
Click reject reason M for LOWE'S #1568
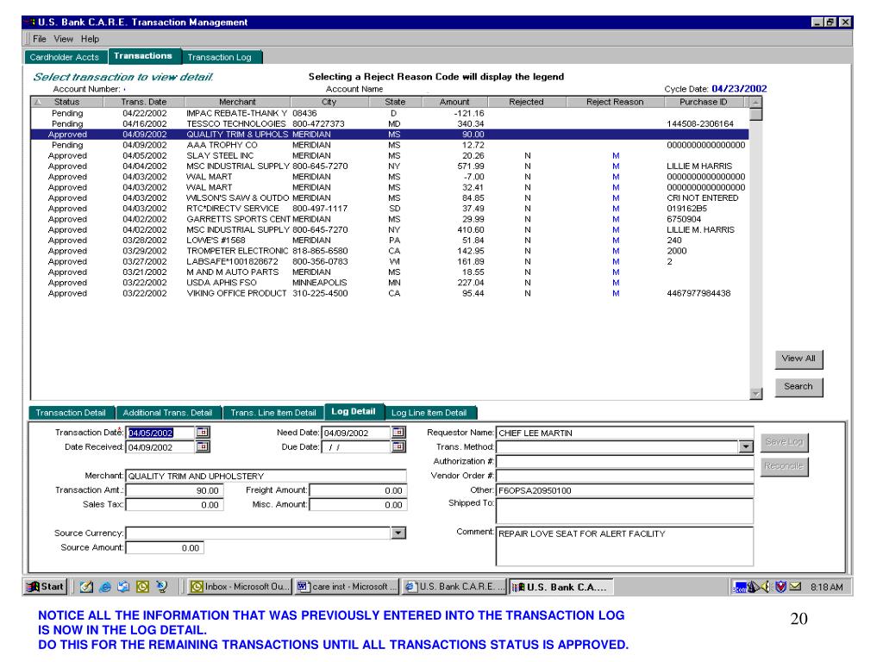[x=616, y=240]
